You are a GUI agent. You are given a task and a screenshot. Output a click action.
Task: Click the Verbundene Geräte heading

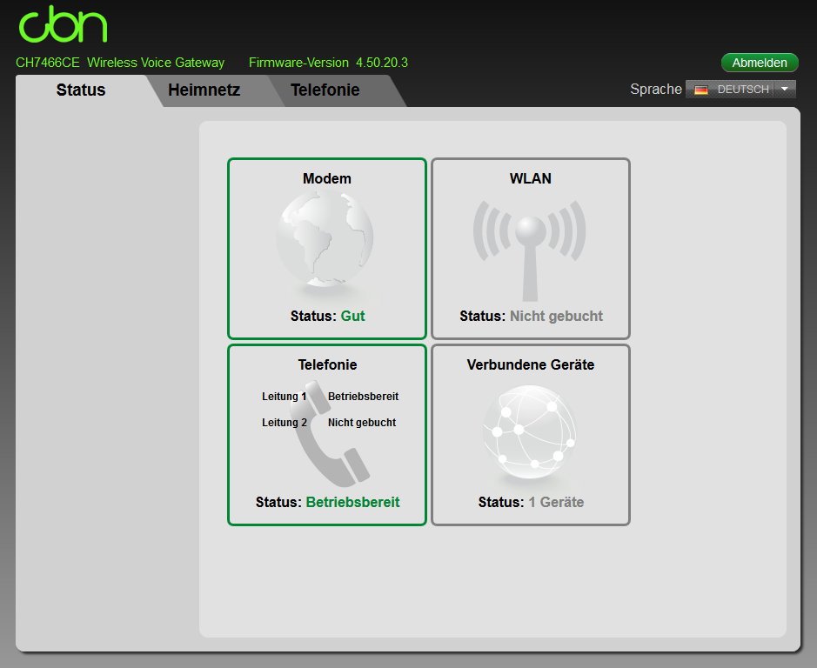[531, 364]
